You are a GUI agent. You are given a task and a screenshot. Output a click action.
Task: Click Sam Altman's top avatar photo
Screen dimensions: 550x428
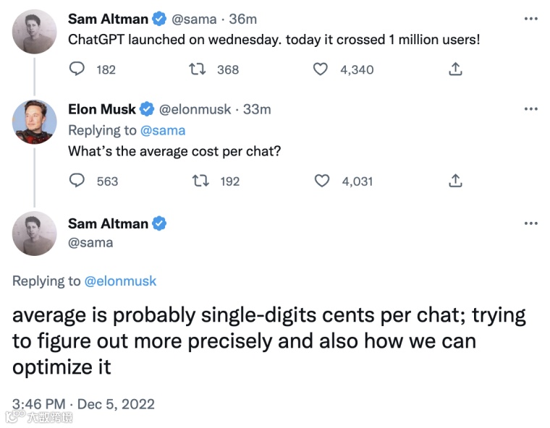35,31
